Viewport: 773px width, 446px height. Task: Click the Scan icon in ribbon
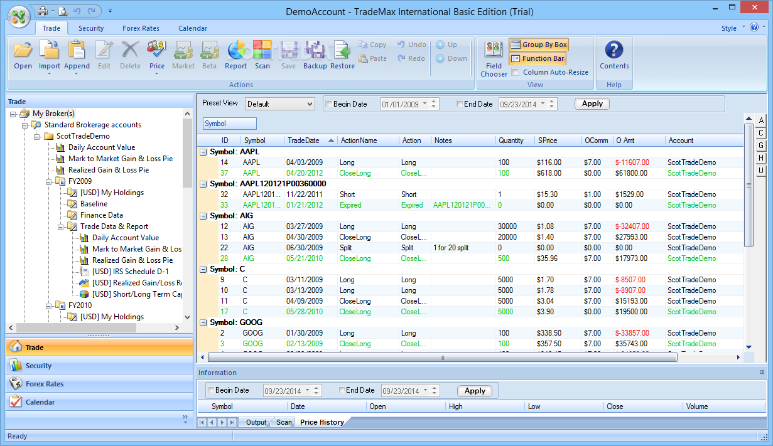262,50
